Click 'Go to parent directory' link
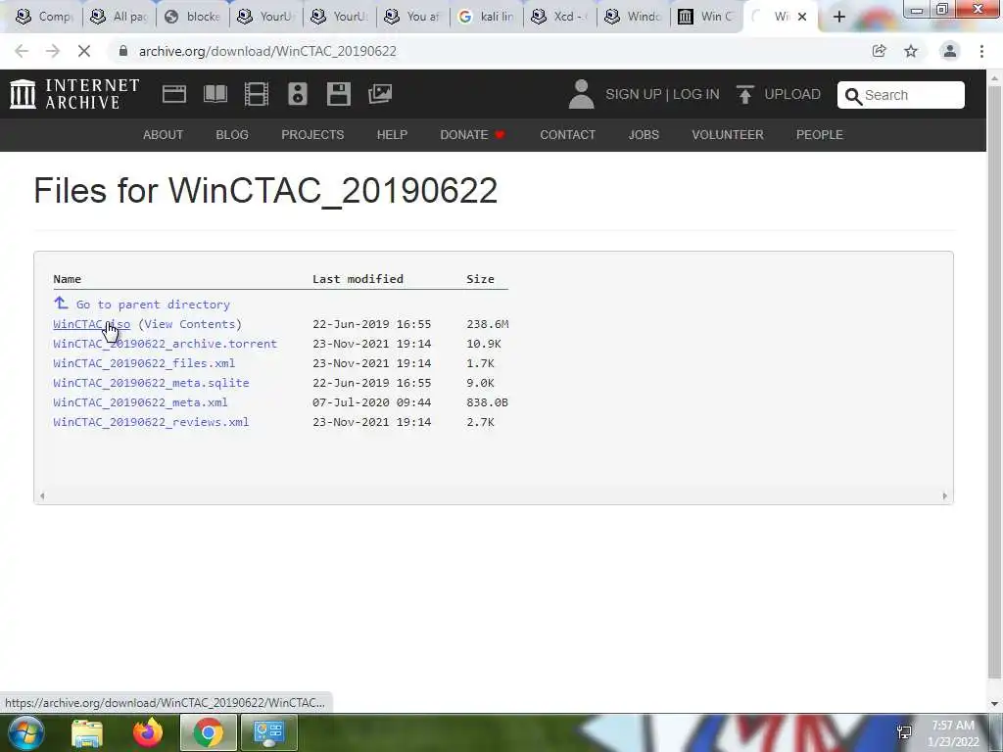 click(x=153, y=305)
